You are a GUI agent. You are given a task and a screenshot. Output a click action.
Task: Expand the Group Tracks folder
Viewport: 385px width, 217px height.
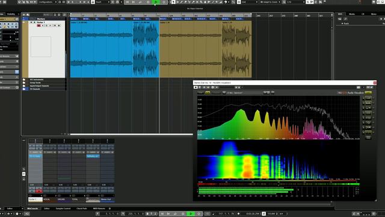24,83
